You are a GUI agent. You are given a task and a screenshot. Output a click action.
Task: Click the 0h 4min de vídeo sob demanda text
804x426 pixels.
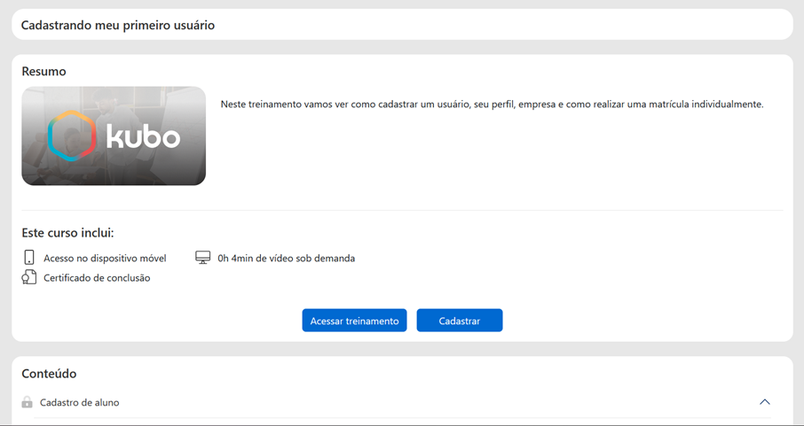pos(286,259)
